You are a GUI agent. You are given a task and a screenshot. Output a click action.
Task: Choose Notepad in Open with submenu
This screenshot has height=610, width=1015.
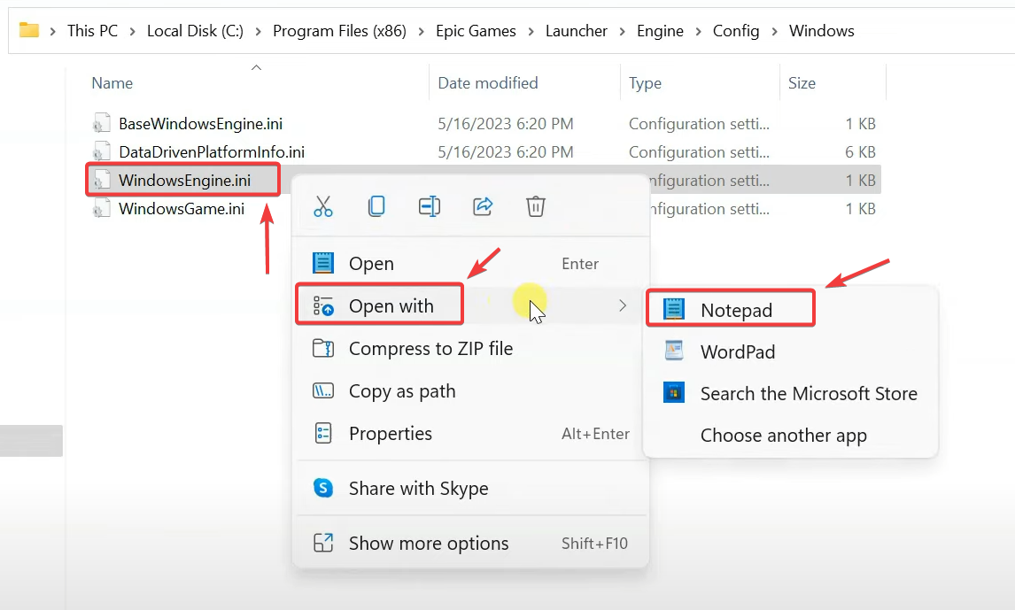coord(791,310)
